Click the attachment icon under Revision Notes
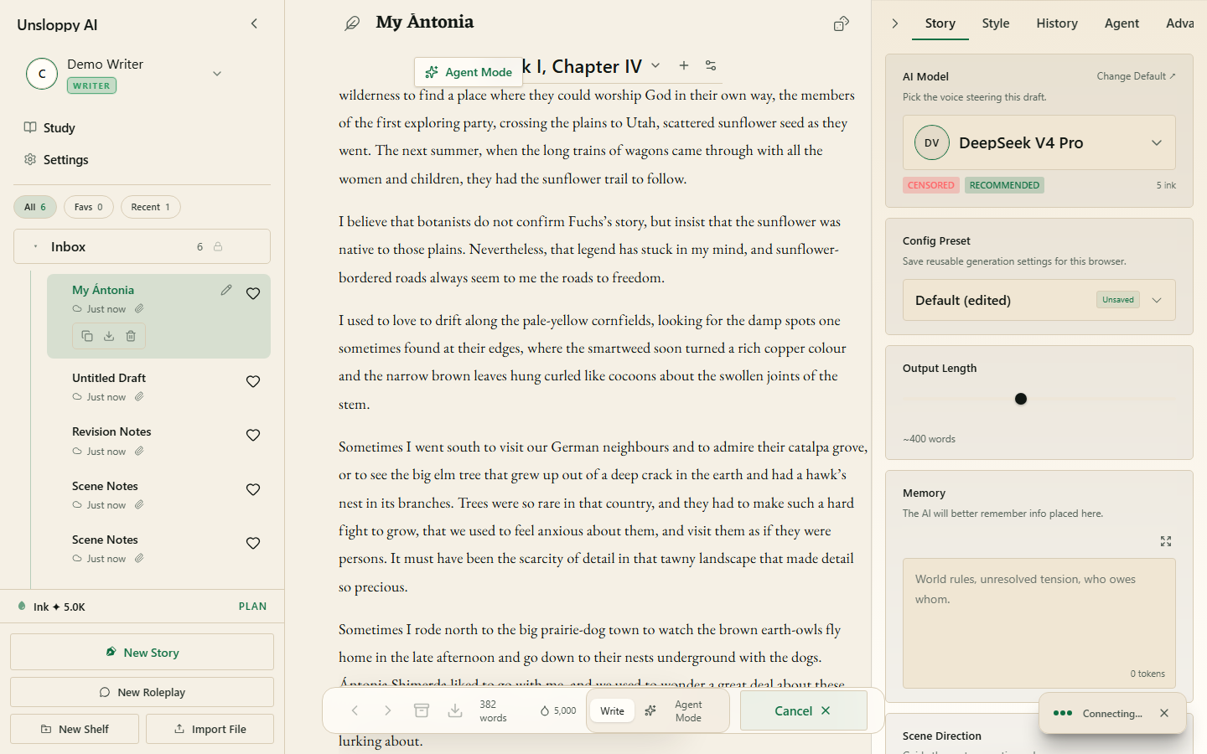 point(139,451)
